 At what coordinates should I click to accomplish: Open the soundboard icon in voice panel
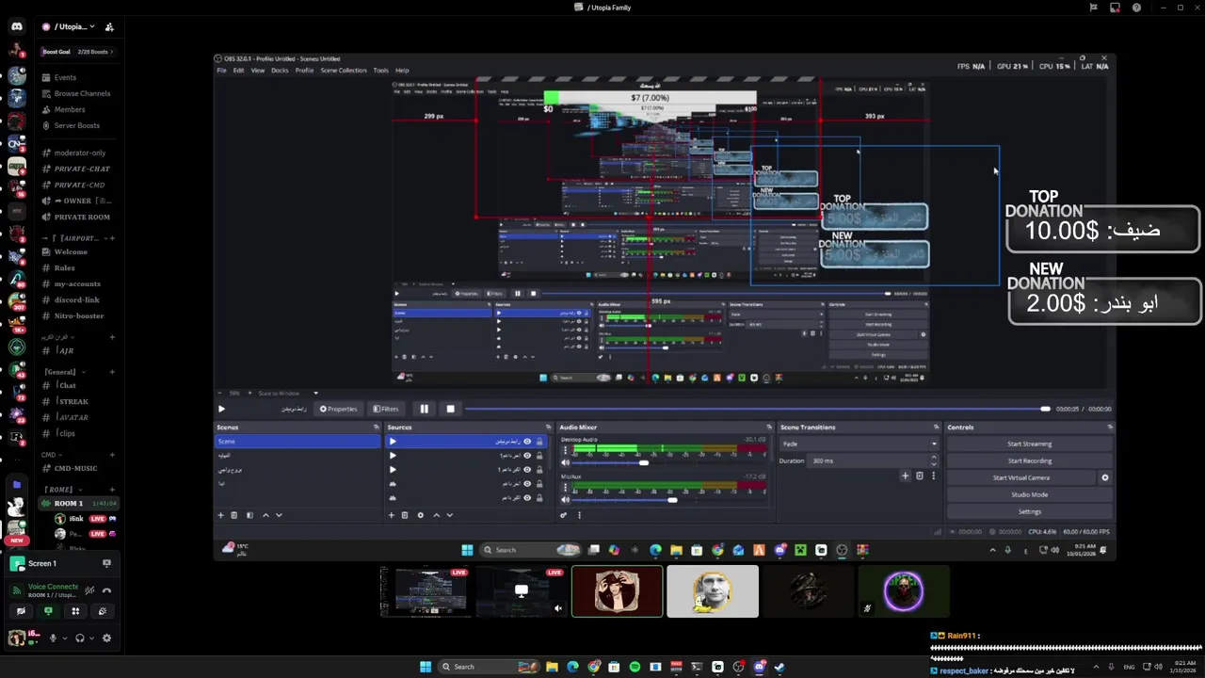pos(103,611)
